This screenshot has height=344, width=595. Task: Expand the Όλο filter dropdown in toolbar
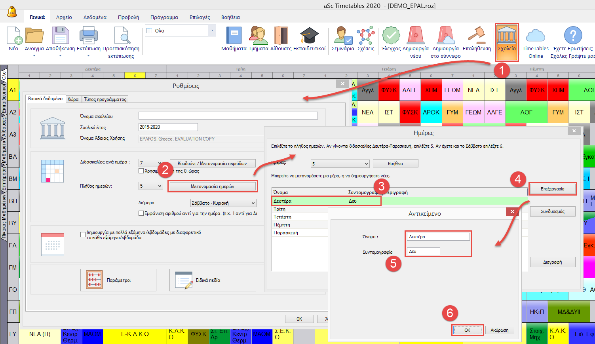(x=212, y=30)
